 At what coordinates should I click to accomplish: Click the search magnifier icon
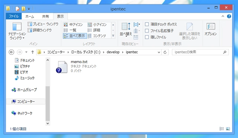click(225, 52)
